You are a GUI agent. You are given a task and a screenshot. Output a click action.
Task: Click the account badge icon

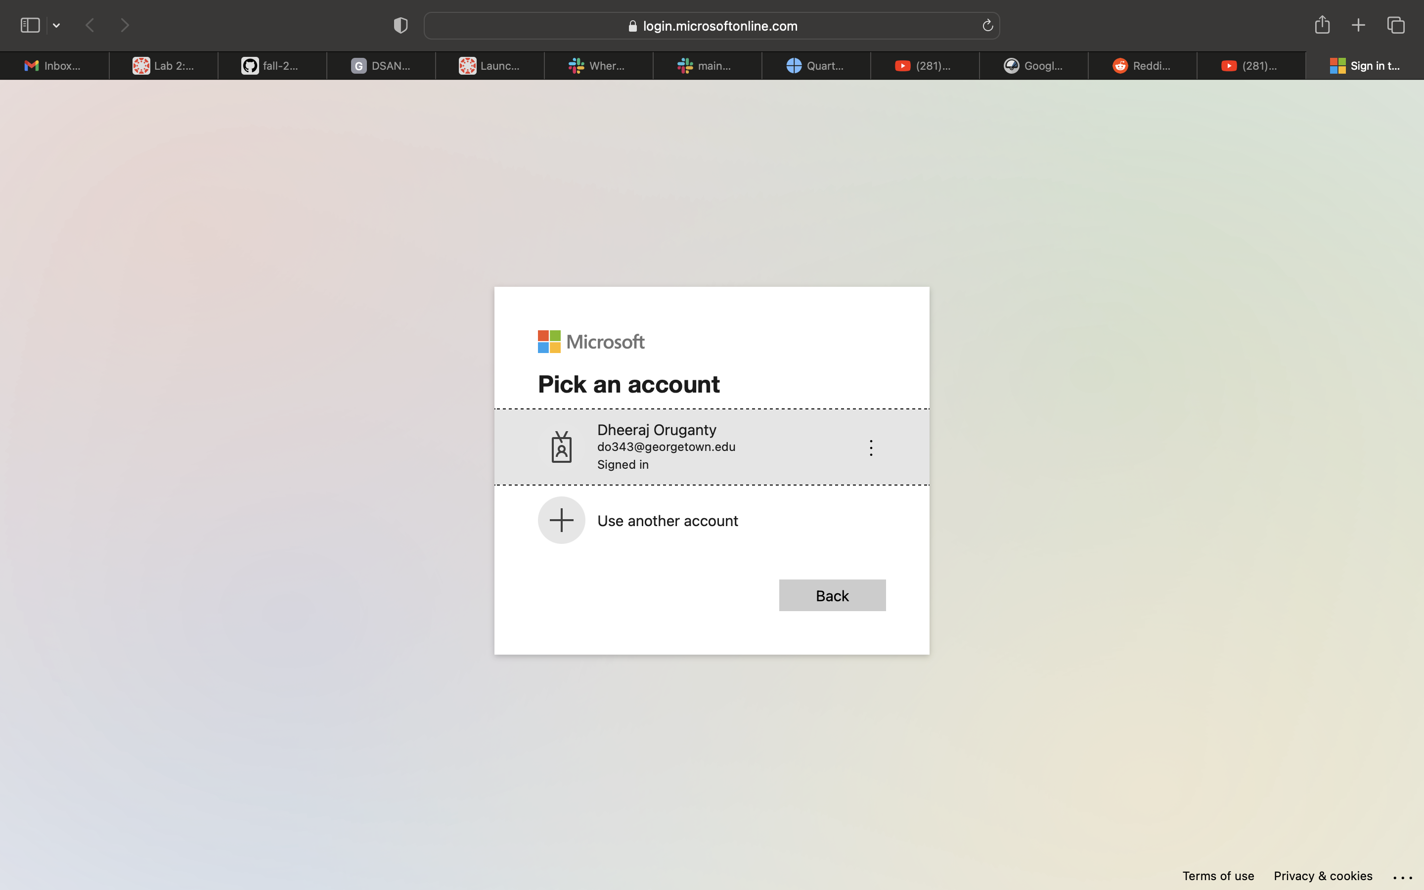pos(561,447)
